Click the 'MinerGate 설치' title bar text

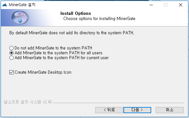(x=22, y=5)
